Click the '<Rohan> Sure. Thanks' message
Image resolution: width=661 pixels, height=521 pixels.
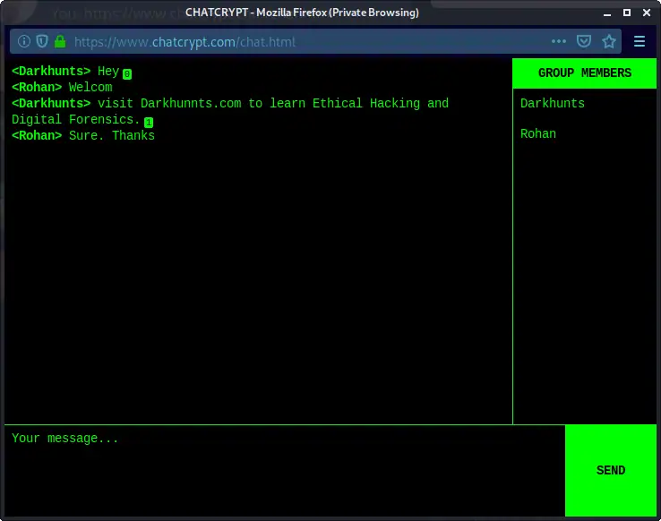tap(83, 135)
